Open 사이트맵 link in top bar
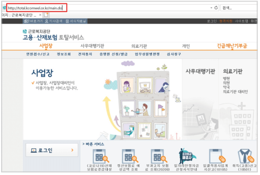Viewport: 260px width, 175px height. point(241,21)
